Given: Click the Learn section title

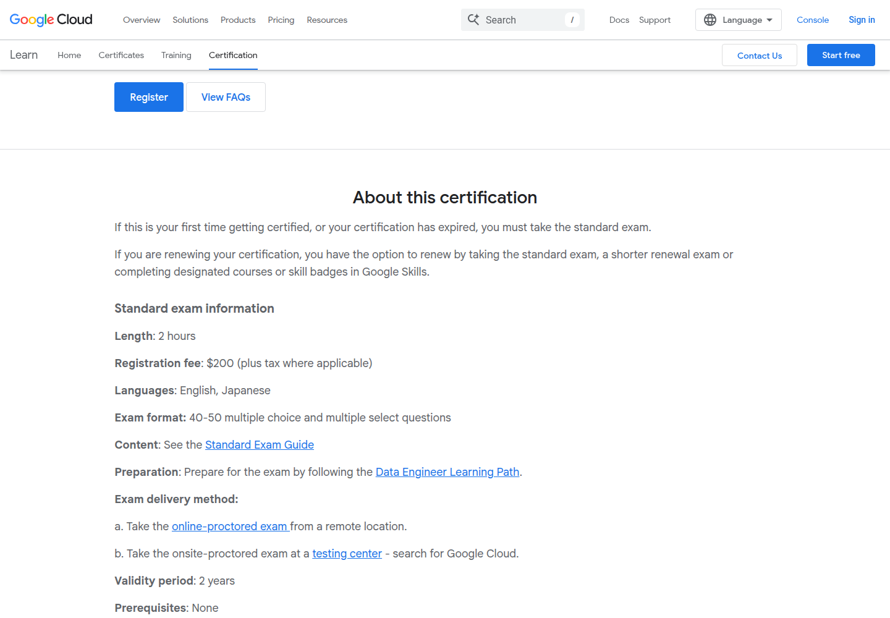Looking at the screenshot, I should pos(24,55).
